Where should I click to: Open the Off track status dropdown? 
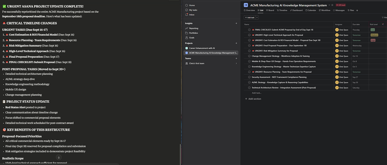pos(340,5)
